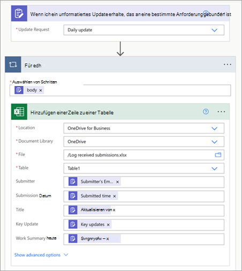Remove the Submitted time token
The image size is (242, 271).
tap(115, 196)
